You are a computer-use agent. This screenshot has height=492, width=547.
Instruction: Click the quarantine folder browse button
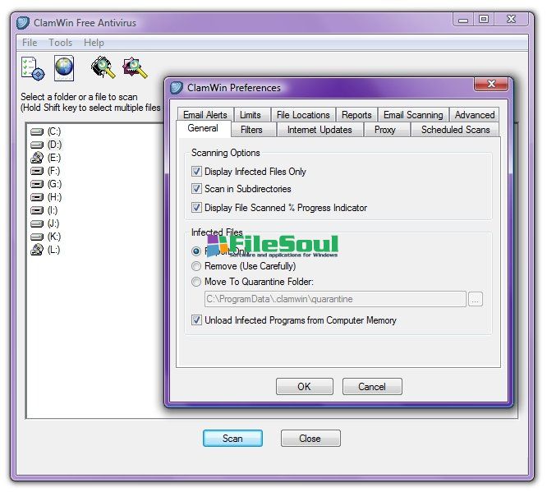pyautogui.click(x=476, y=300)
